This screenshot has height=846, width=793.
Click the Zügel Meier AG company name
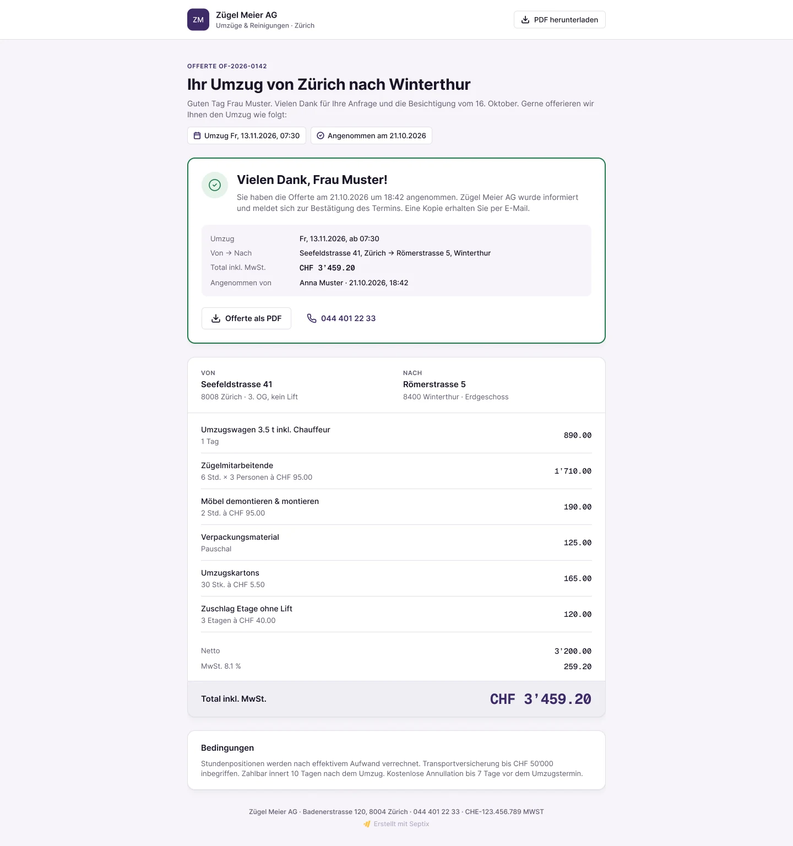pyautogui.click(x=247, y=15)
